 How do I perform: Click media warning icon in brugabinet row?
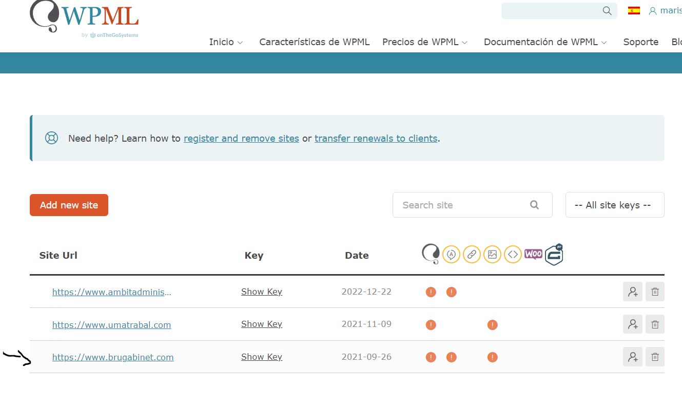pos(492,357)
